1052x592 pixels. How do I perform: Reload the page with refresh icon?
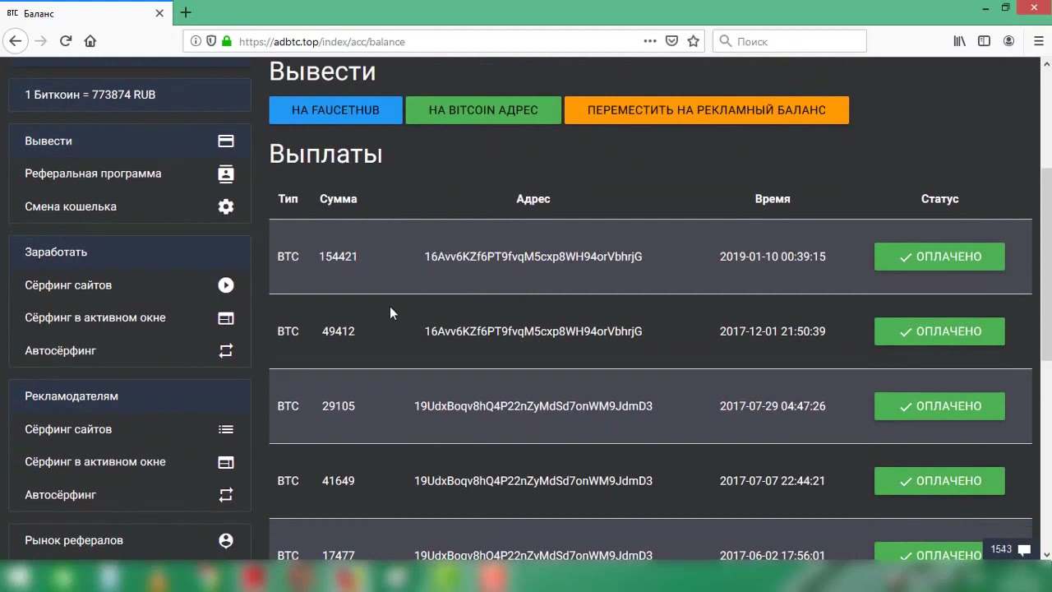(x=66, y=41)
